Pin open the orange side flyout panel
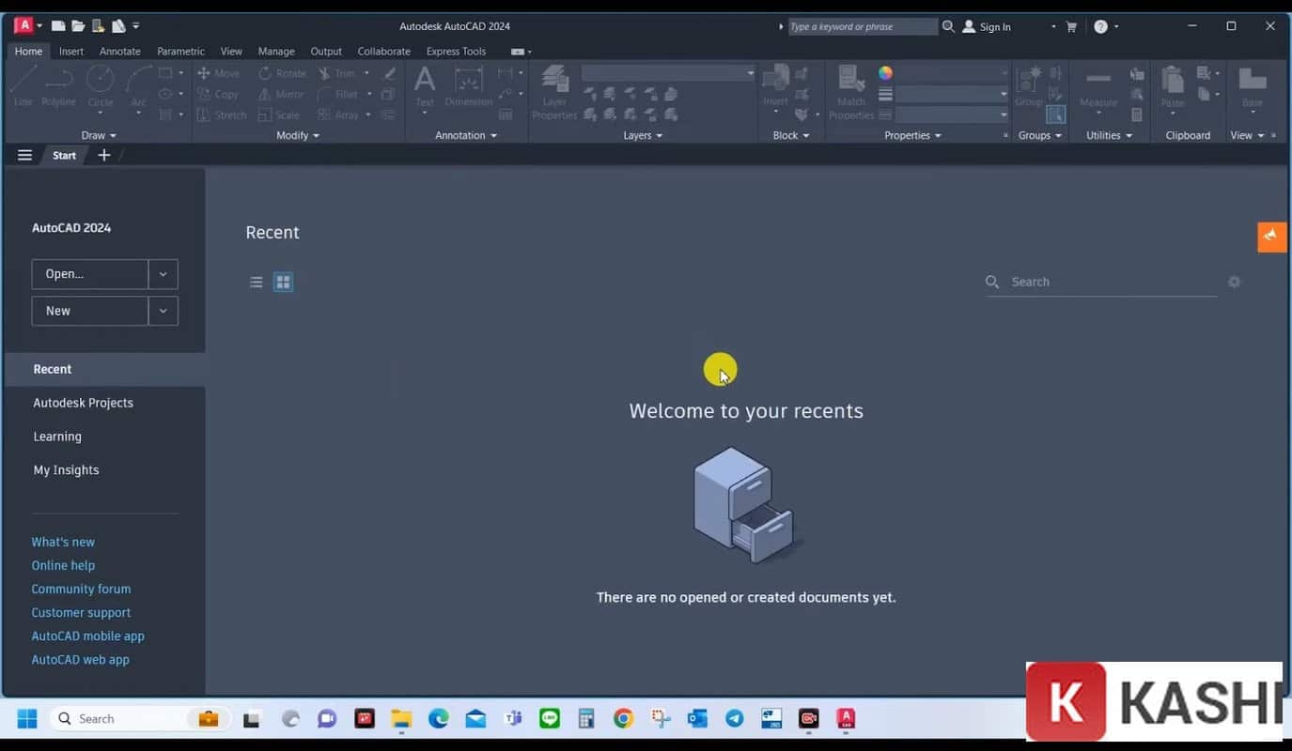1292x751 pixels. (1271, 237)
